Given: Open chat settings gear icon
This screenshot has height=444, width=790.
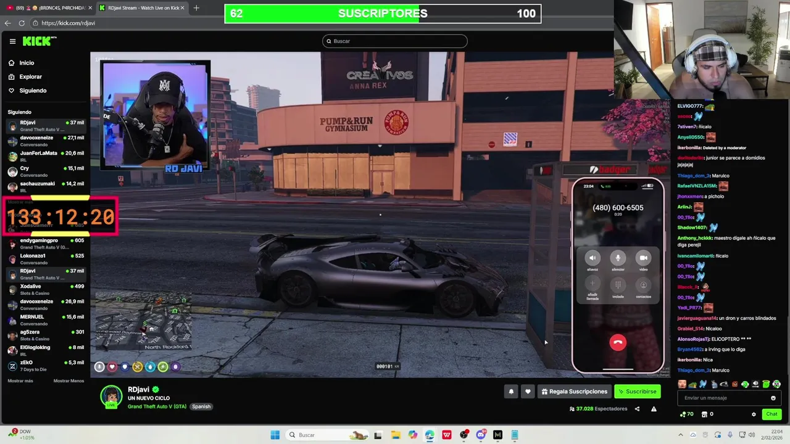Looking at the screenshot, I should pyautogui.click(x=754, y=414).
